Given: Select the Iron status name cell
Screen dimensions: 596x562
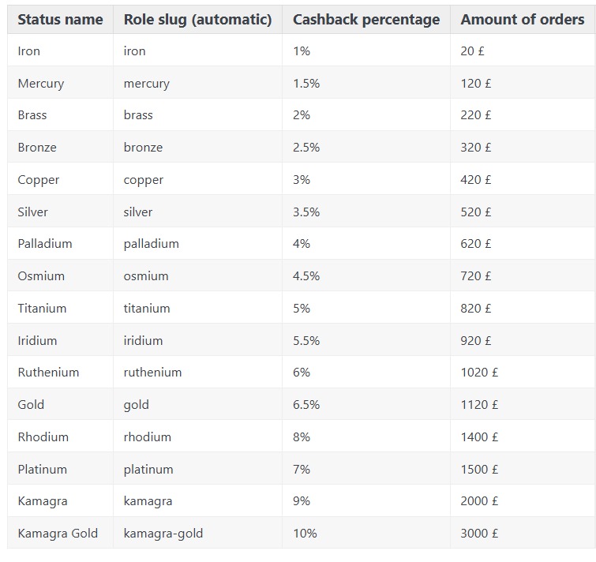Looking at the screenshot, I should click(29, 51).
